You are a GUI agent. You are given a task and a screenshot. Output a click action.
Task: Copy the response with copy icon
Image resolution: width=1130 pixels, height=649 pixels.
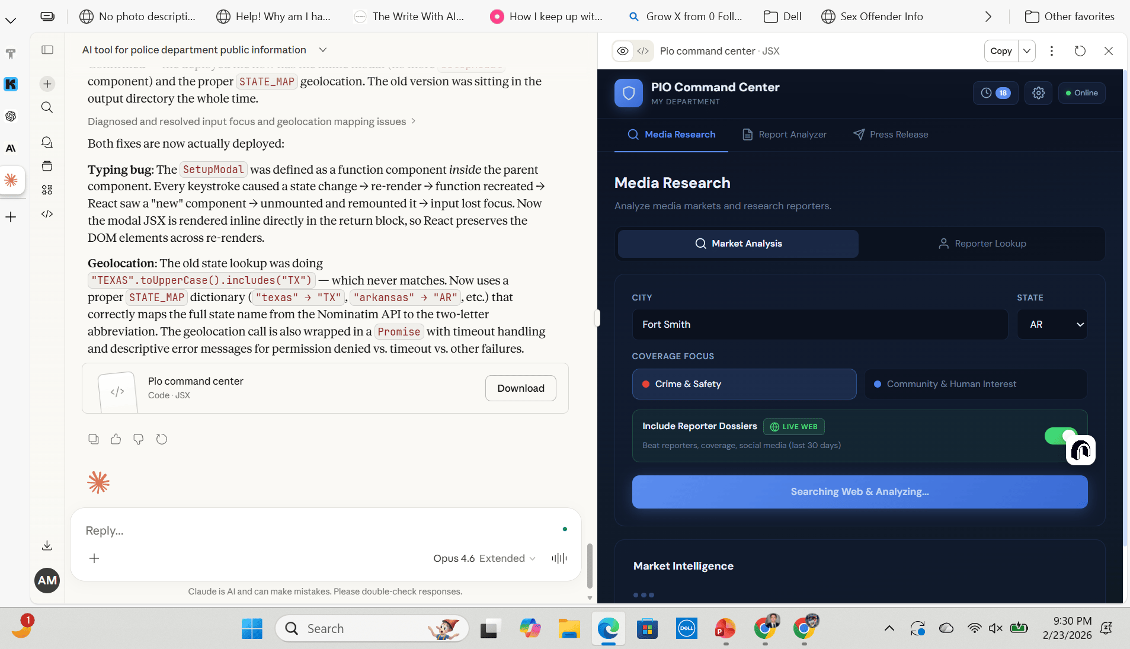(x=94, y=439)
